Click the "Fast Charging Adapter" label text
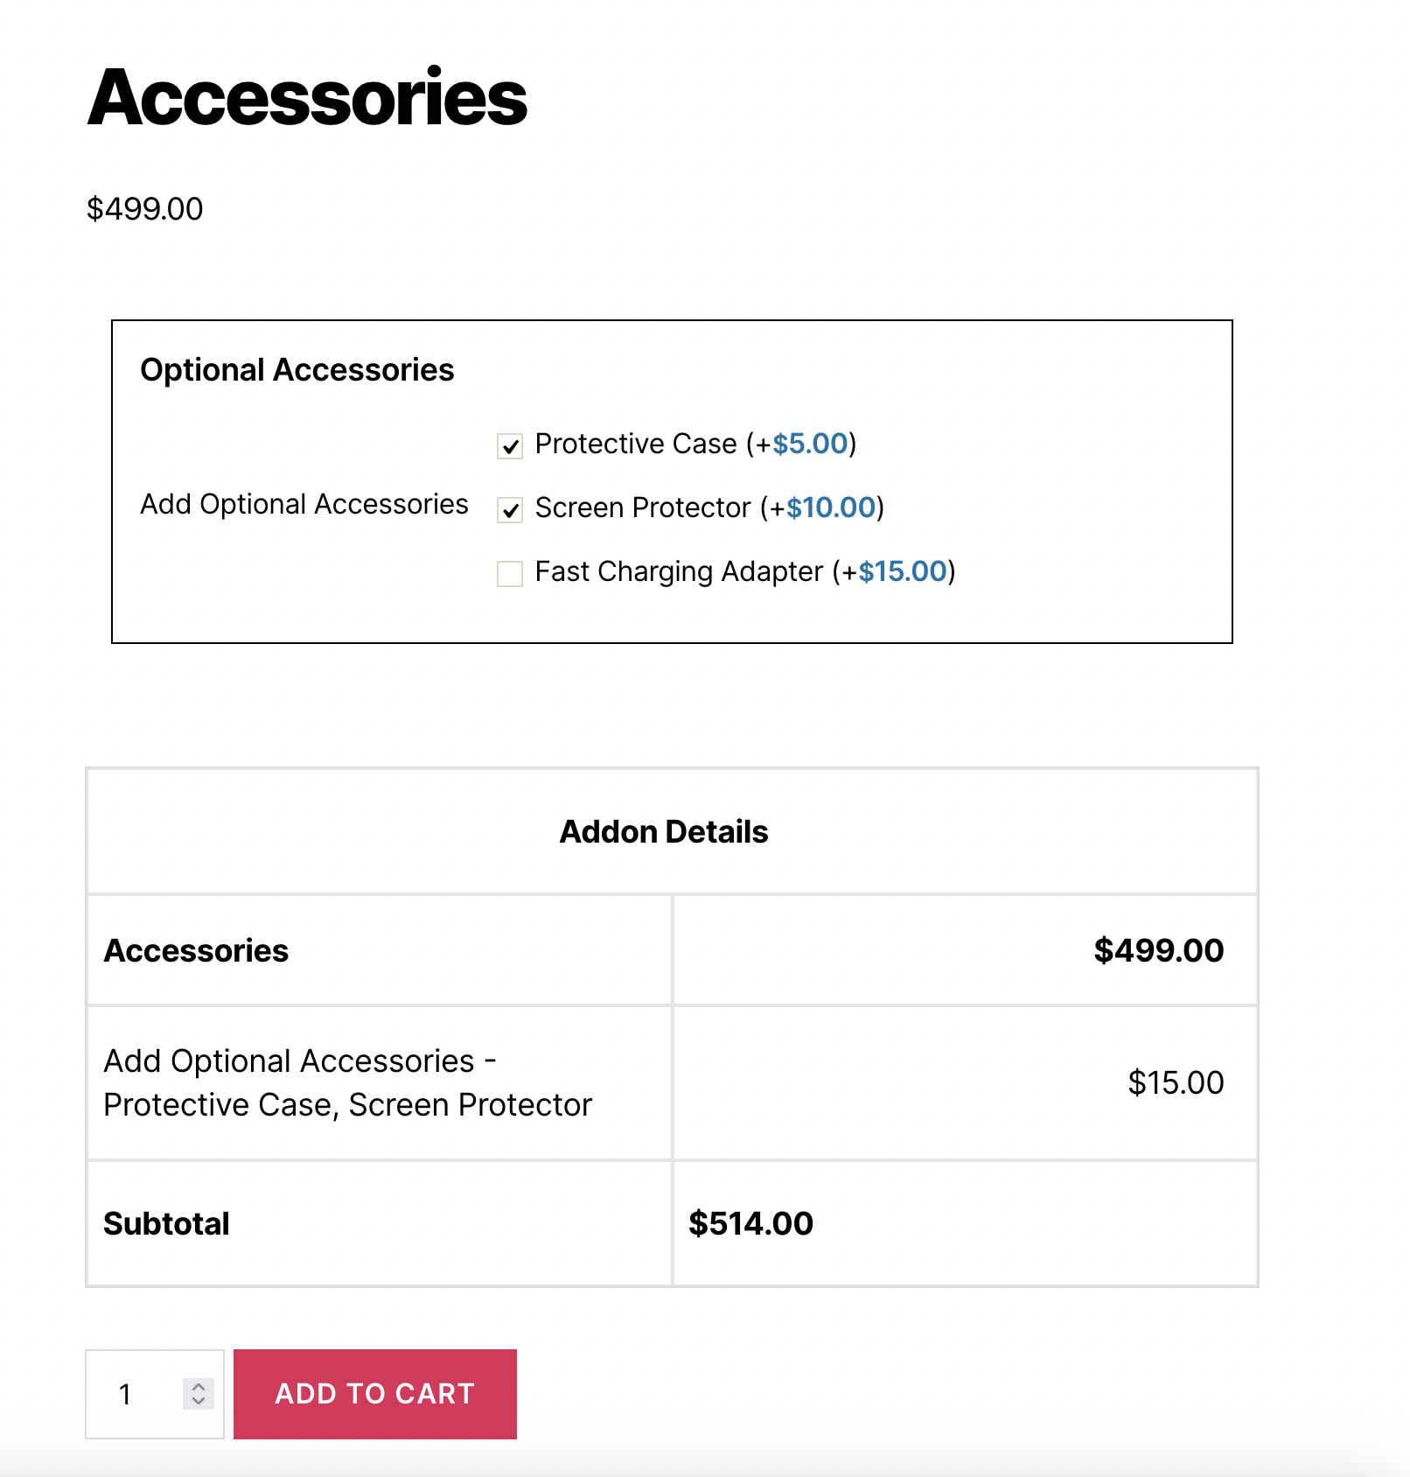1410x1477 pixels. pyautogui.click(x=679, y=572)
